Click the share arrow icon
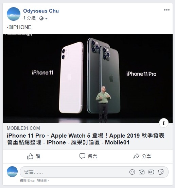Viewport: 175px width, 188px height. point(136,156)
